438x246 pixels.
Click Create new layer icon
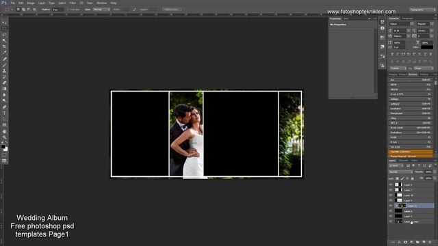point(424,242)
